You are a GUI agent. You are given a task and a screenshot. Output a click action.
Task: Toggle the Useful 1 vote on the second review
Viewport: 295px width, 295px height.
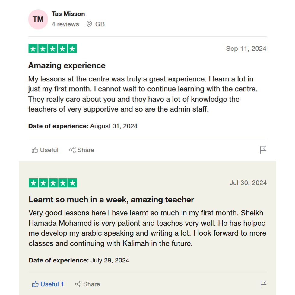48,284
